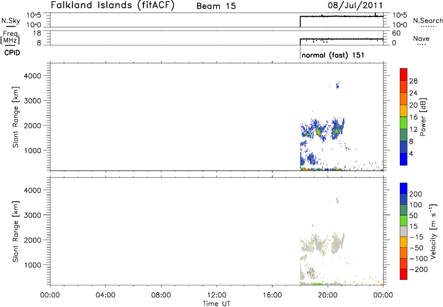Screen dimensions: 443x307
Task: Click the green Velocity segment between 15 and 50
Action: click(x=404, y=221)
